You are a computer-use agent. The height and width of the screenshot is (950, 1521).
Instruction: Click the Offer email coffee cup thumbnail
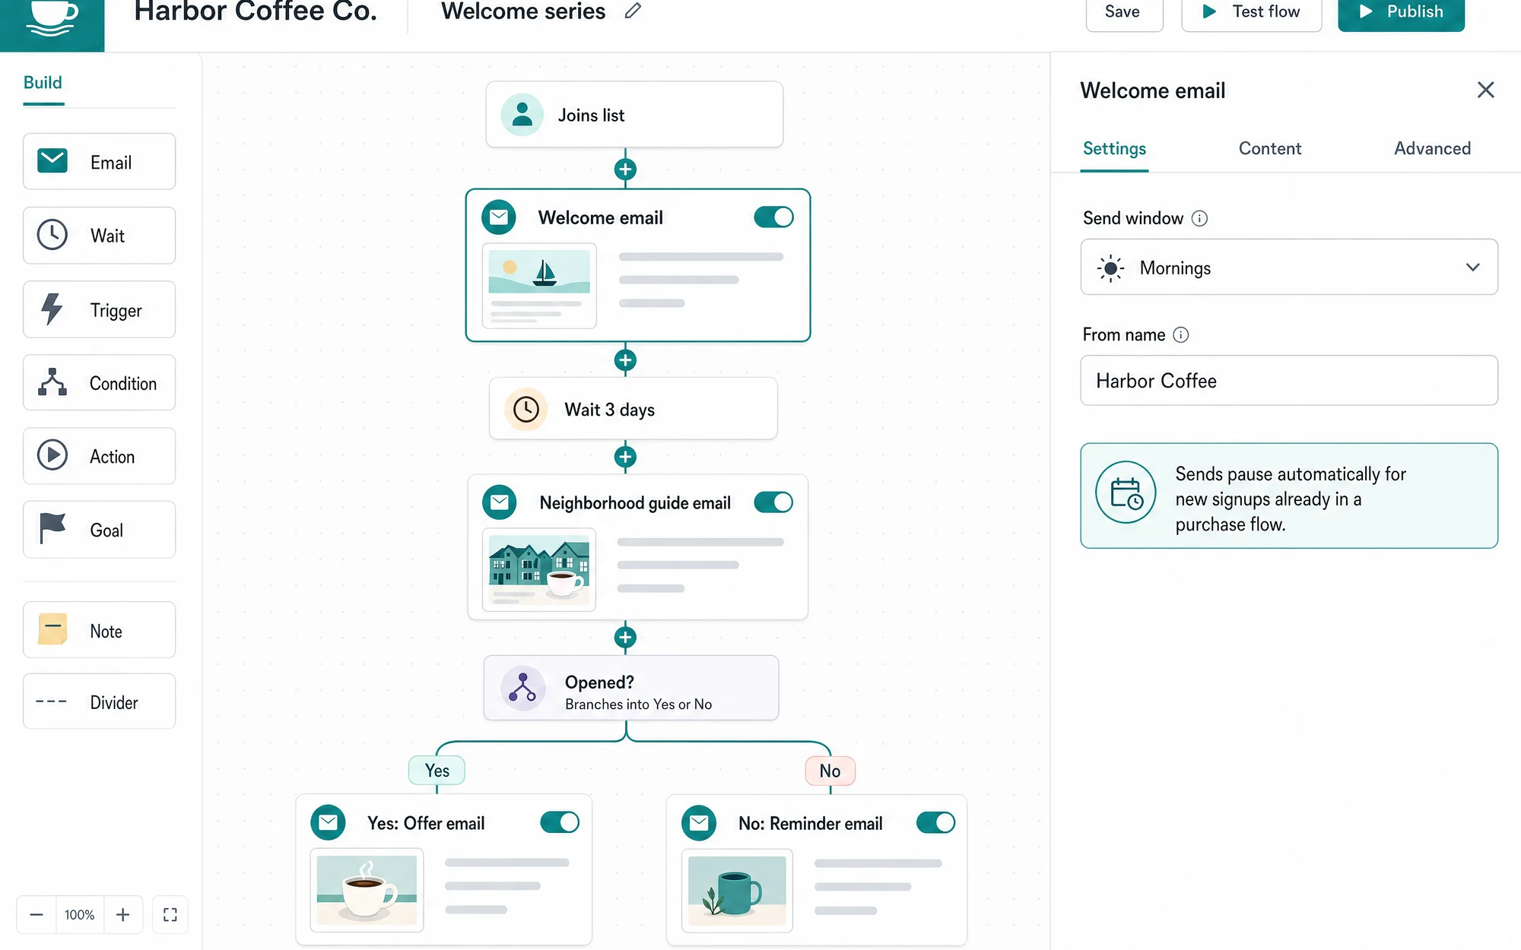(x=367, y=891)
